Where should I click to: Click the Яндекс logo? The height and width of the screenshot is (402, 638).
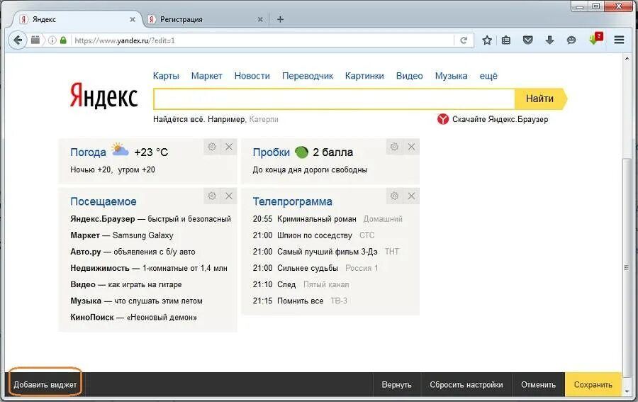tap(103, 96)
